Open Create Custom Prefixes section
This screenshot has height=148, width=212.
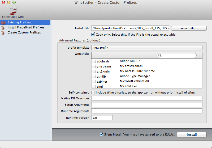click(x=24, y=32)
